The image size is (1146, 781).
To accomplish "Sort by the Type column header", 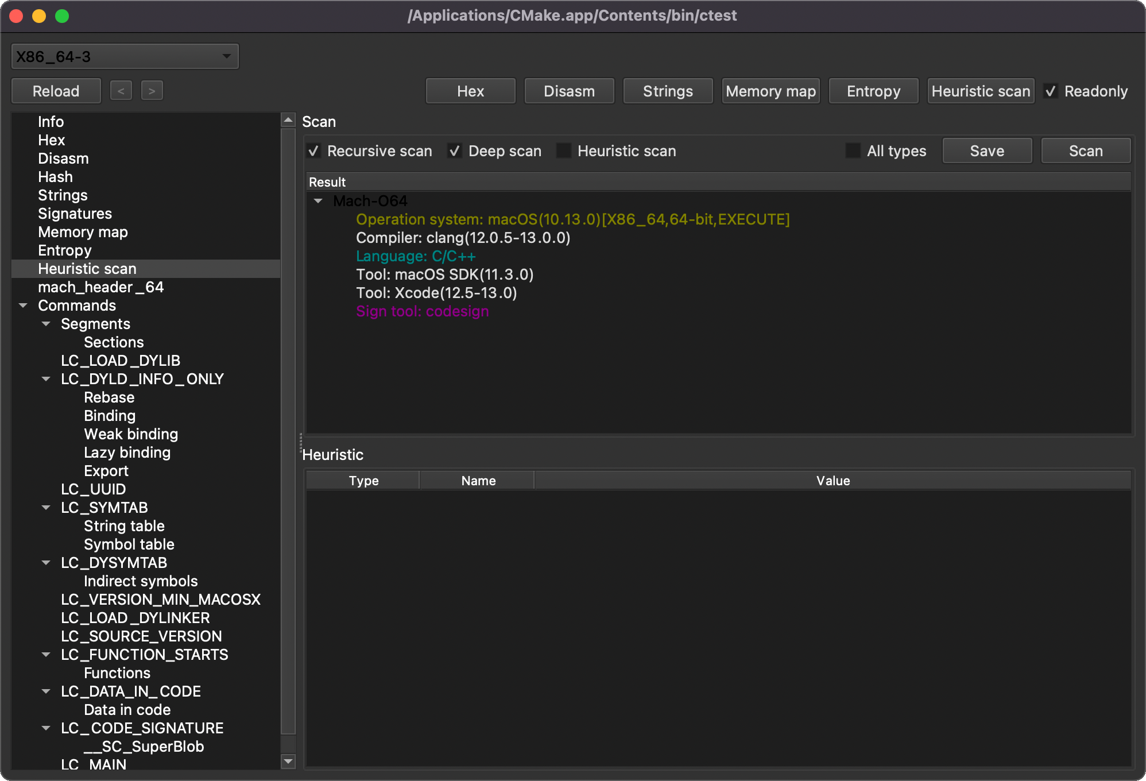I will 363,481.
